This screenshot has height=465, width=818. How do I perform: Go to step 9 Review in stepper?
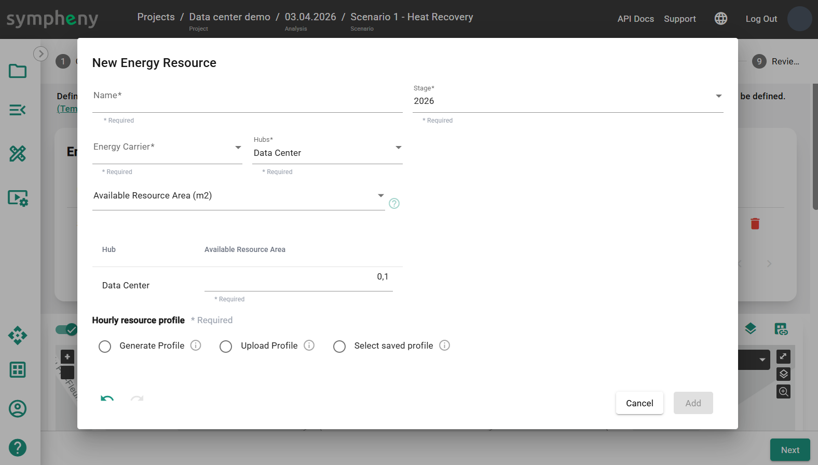[x=776, y=61]
